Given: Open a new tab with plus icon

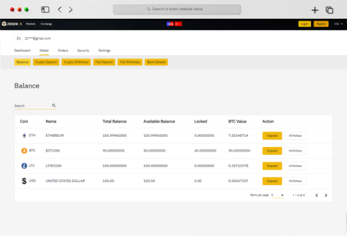Looking at the screenshot, I should [315, 10].
